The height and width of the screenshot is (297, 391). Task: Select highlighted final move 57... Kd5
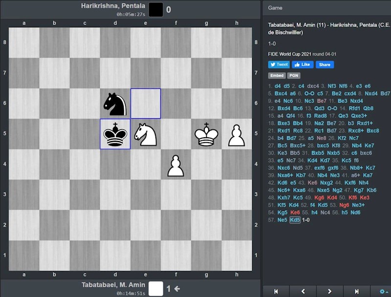tap(295, 220)
